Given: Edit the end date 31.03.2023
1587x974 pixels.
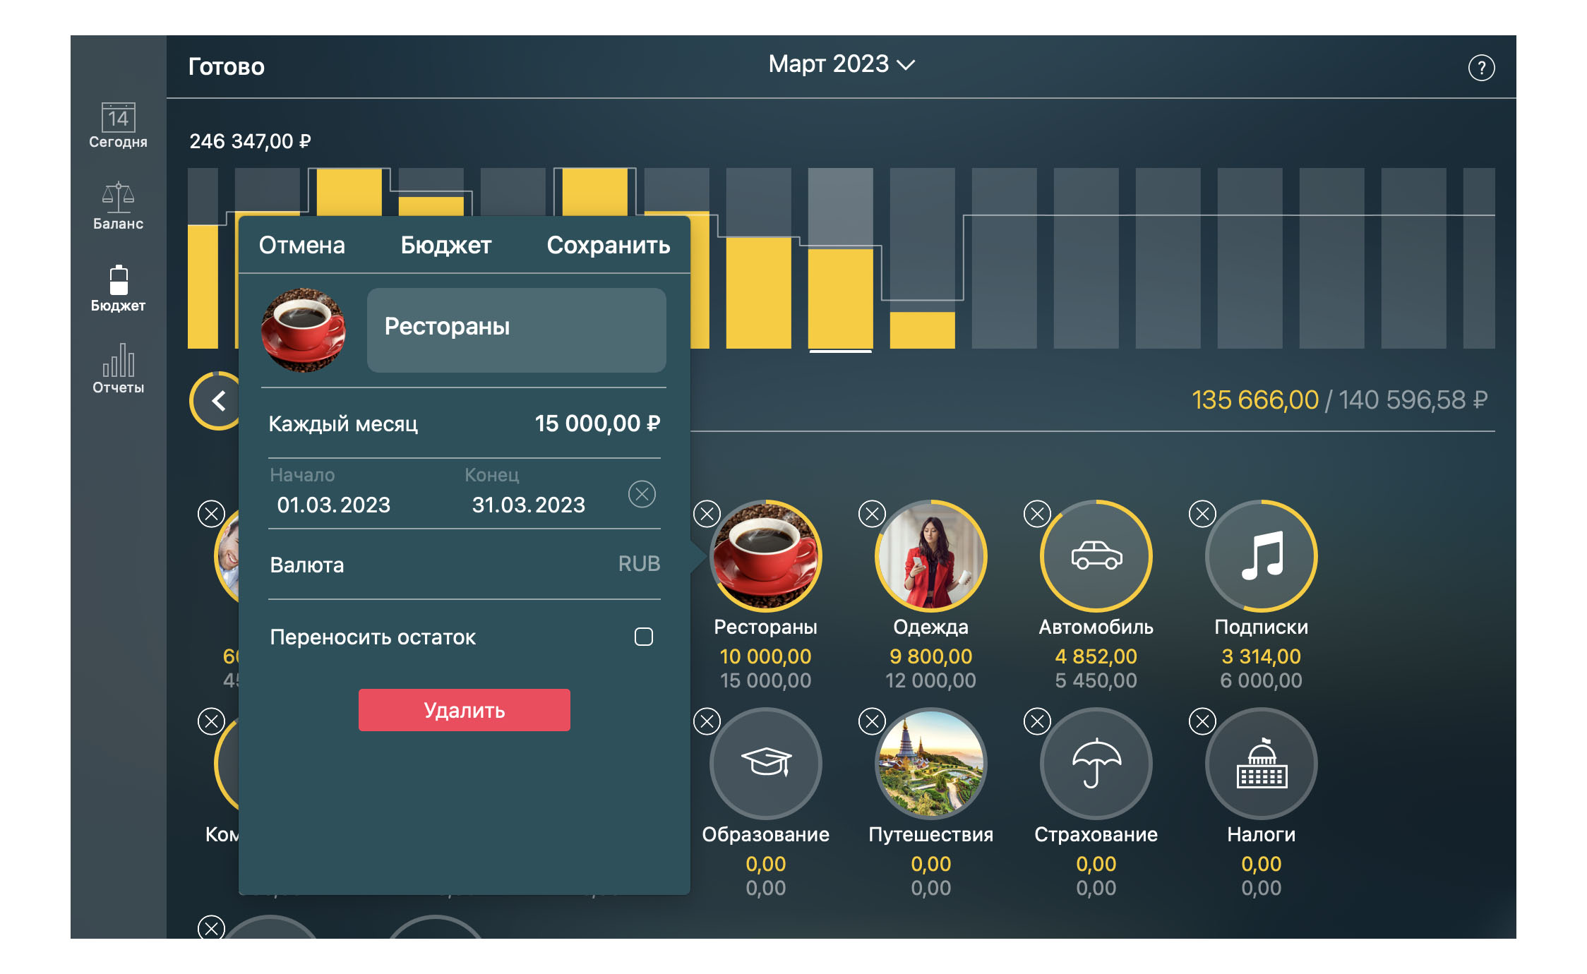Looking at the screenshot, I should pyautogui.click(x=528, y=505).
